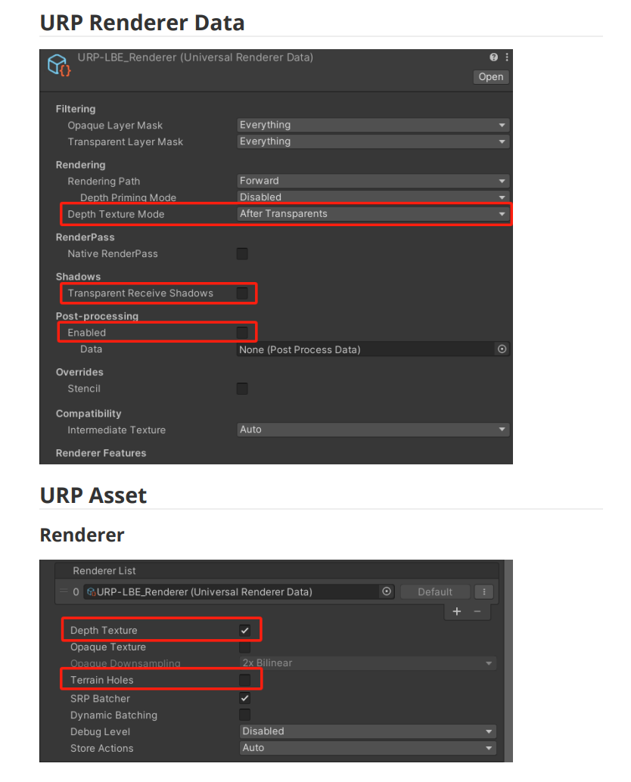Click the None (Post Process Data) field
Screen dimensions: 631x782
(373, 349)
